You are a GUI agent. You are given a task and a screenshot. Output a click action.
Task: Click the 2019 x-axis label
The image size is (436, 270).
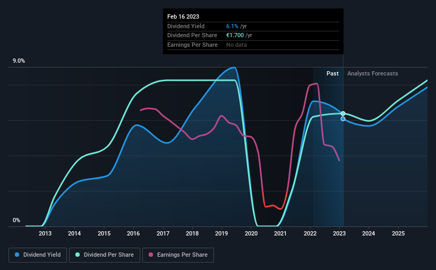pyautogui.click(x=221, y=233)
